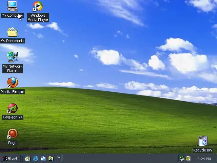
Task: Expand the quick launch overflow chevron
Action: coord(59,158)
